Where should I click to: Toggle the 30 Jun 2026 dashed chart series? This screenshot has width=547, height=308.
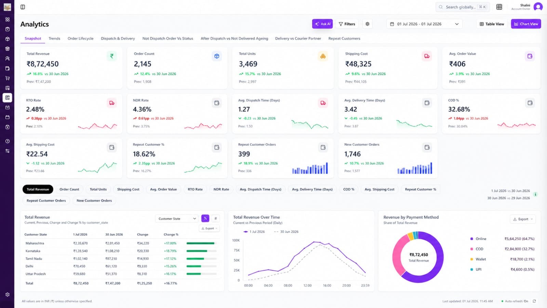[286, 232]
